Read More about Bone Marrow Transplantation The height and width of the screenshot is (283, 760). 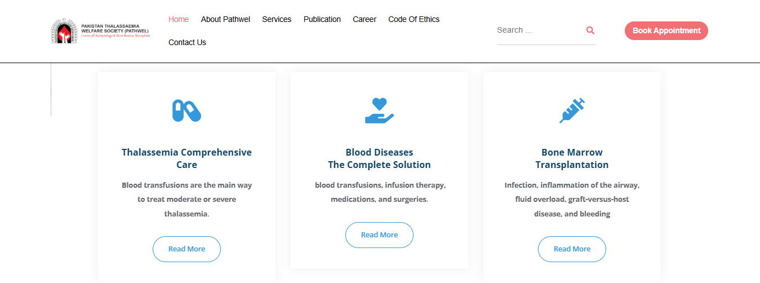point(572,249)
